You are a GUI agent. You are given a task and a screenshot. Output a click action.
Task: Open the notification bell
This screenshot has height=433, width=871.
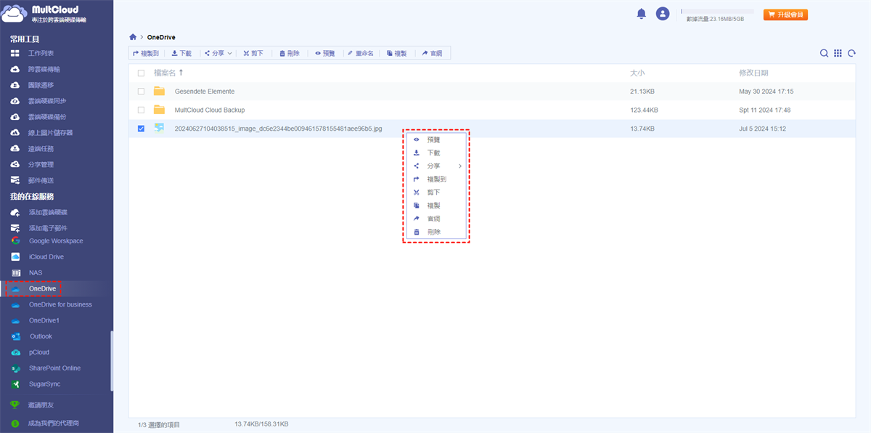point(642,14)
